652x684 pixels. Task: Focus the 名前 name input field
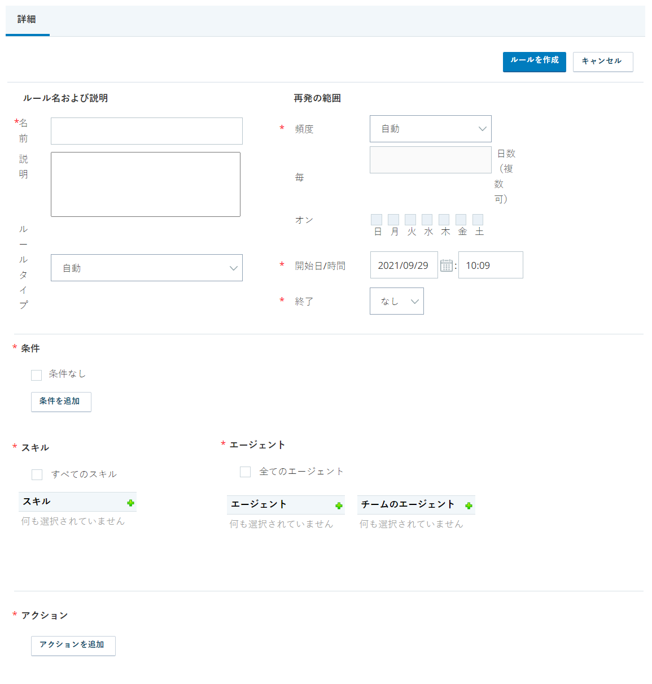pos(147,131)
